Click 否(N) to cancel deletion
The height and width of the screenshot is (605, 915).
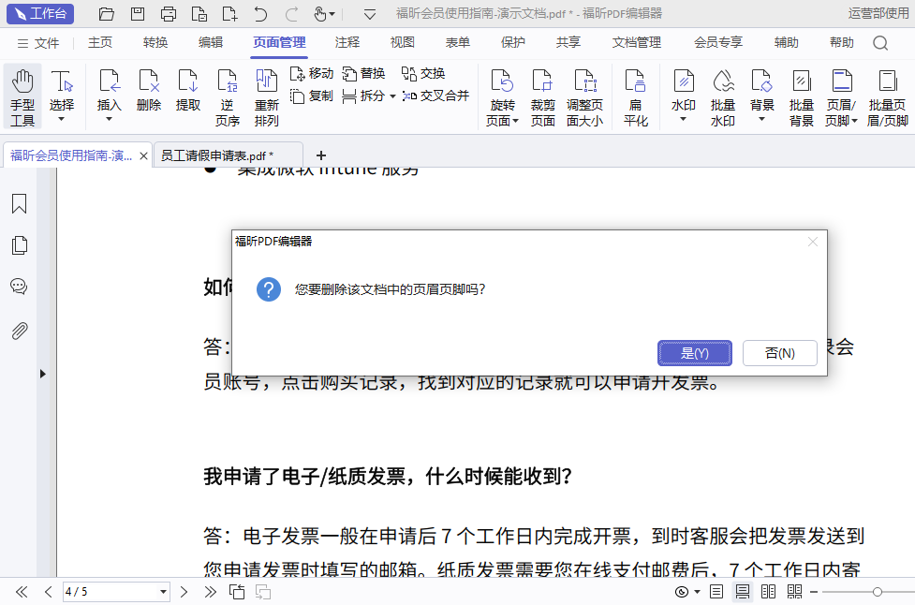click(779, 353)
